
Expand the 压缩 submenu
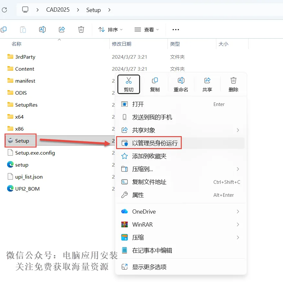pyautogui.click(x=238, y=238)
